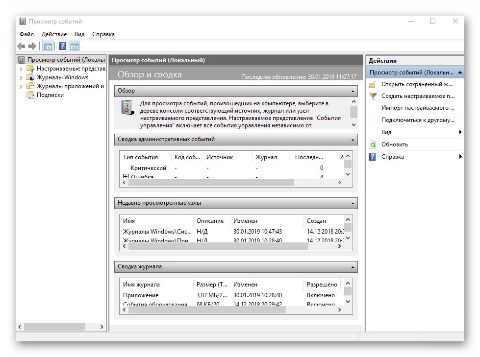Viewport: 480px width, 357px height.
Task: Select the Критический event row
Action: click(232, 168)
